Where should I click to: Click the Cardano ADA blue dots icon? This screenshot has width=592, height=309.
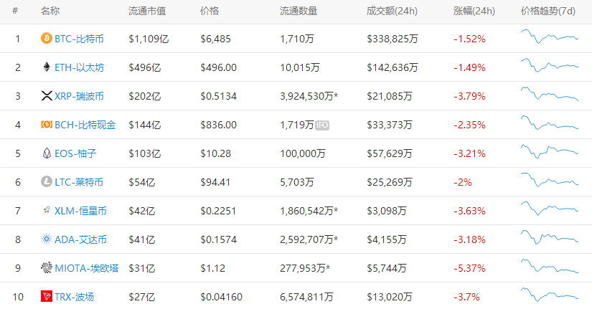pos(47,239)
